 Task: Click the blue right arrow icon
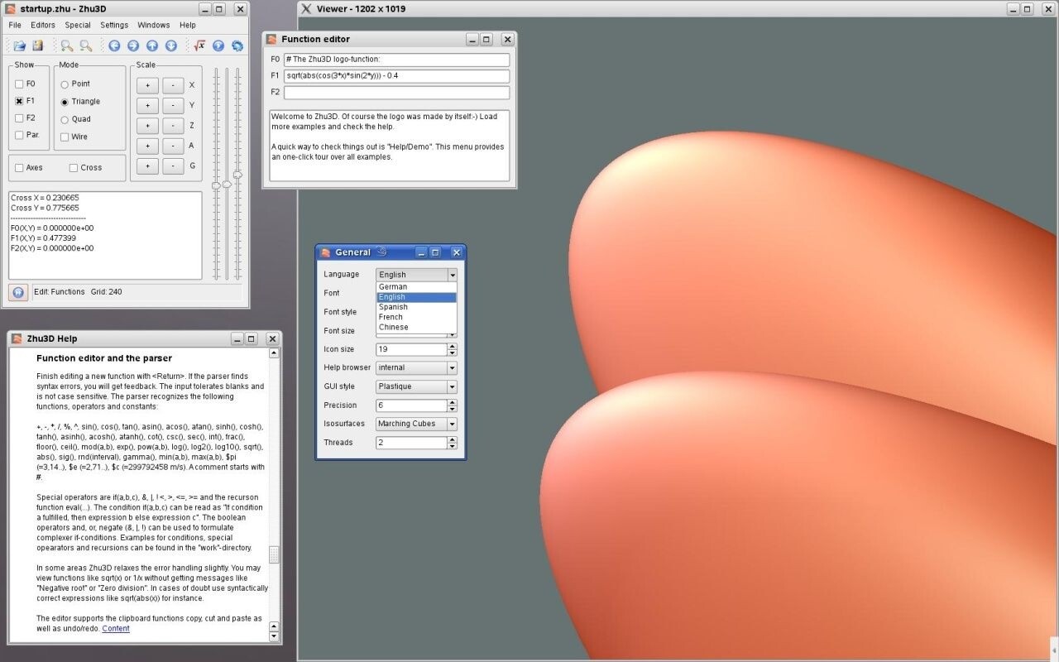coord(132,46)
